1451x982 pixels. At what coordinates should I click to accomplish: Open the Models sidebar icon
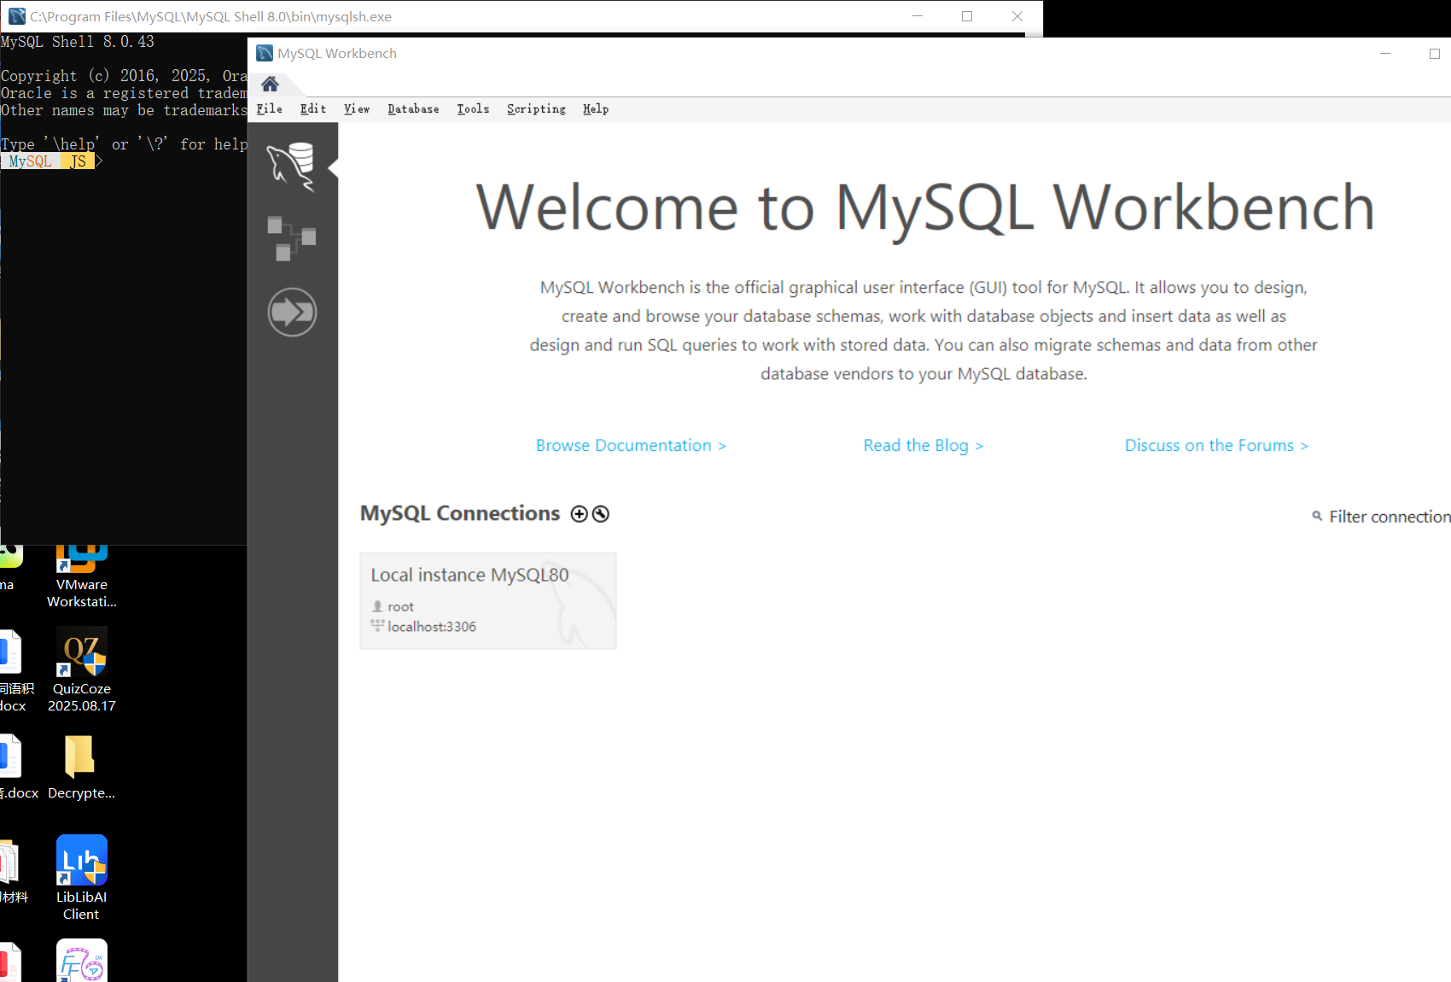[291, 238]
